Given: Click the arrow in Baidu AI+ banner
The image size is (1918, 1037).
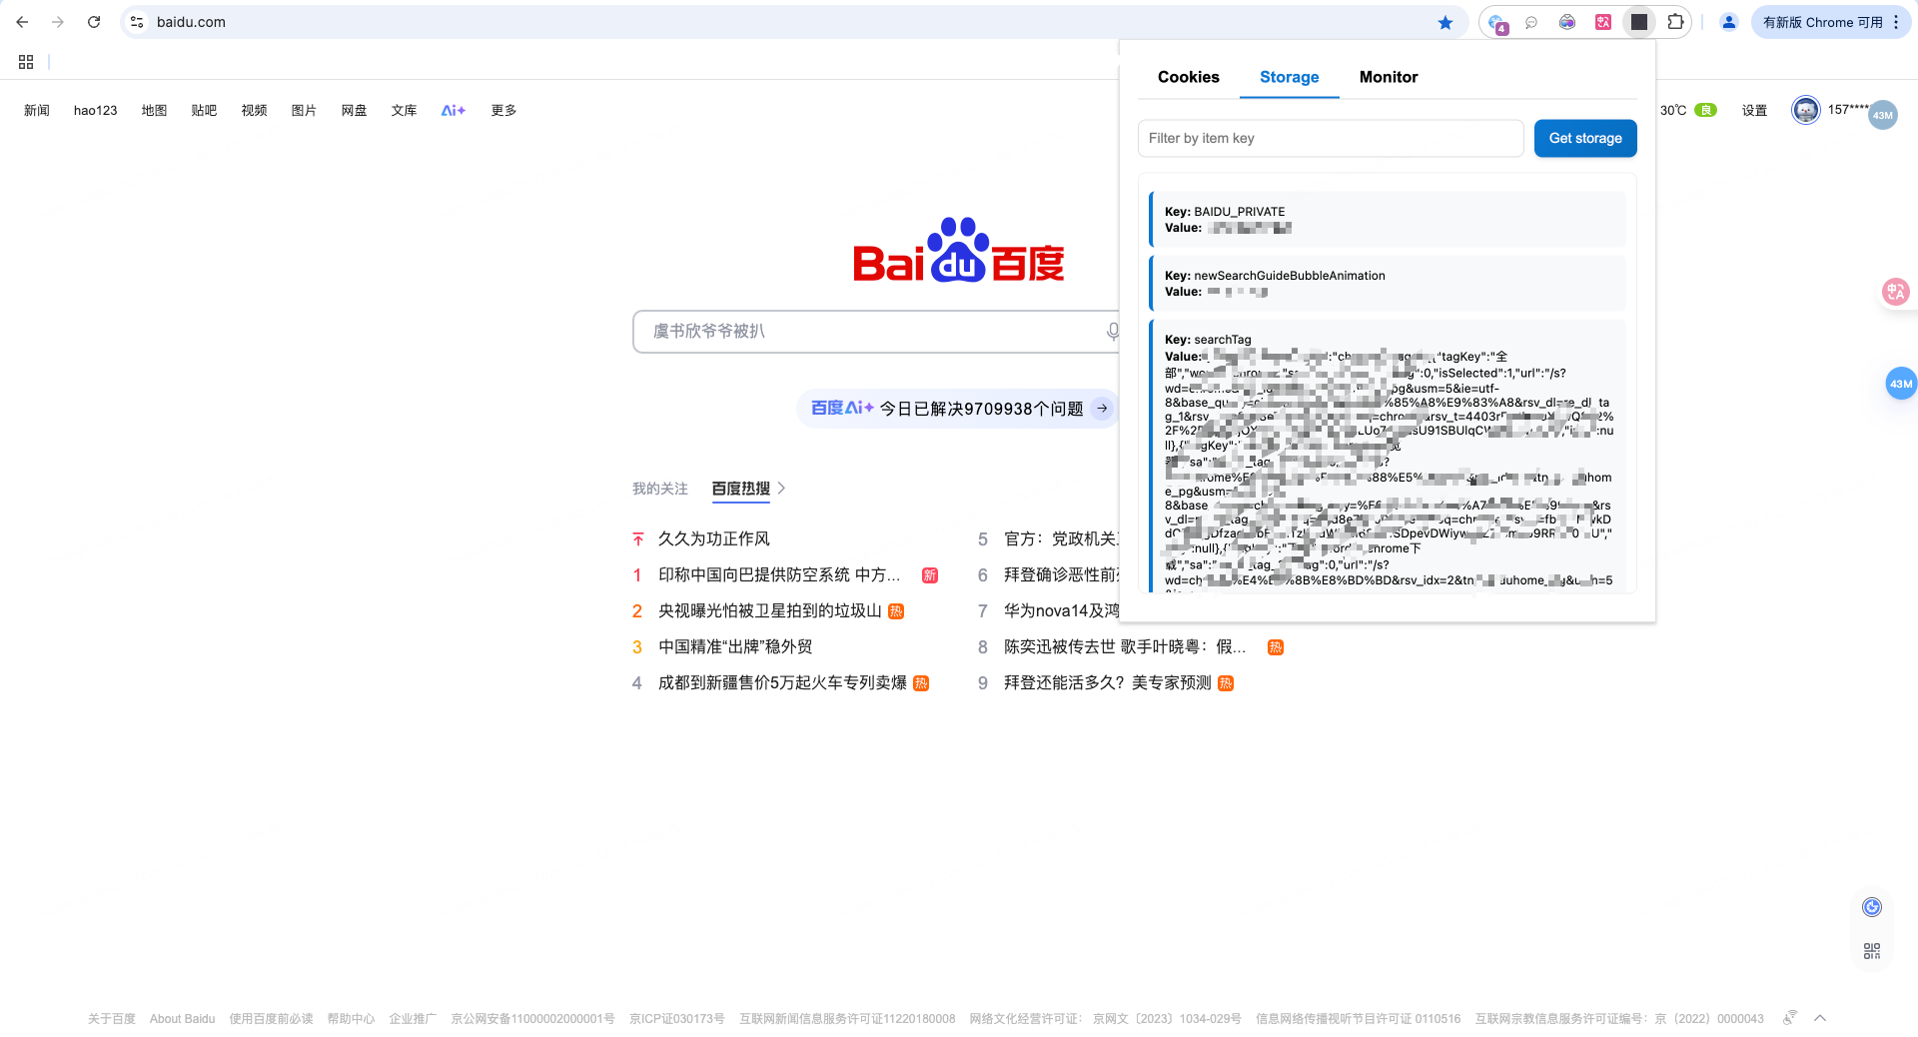Looking at the screenshot, I should pos(1102,409).
